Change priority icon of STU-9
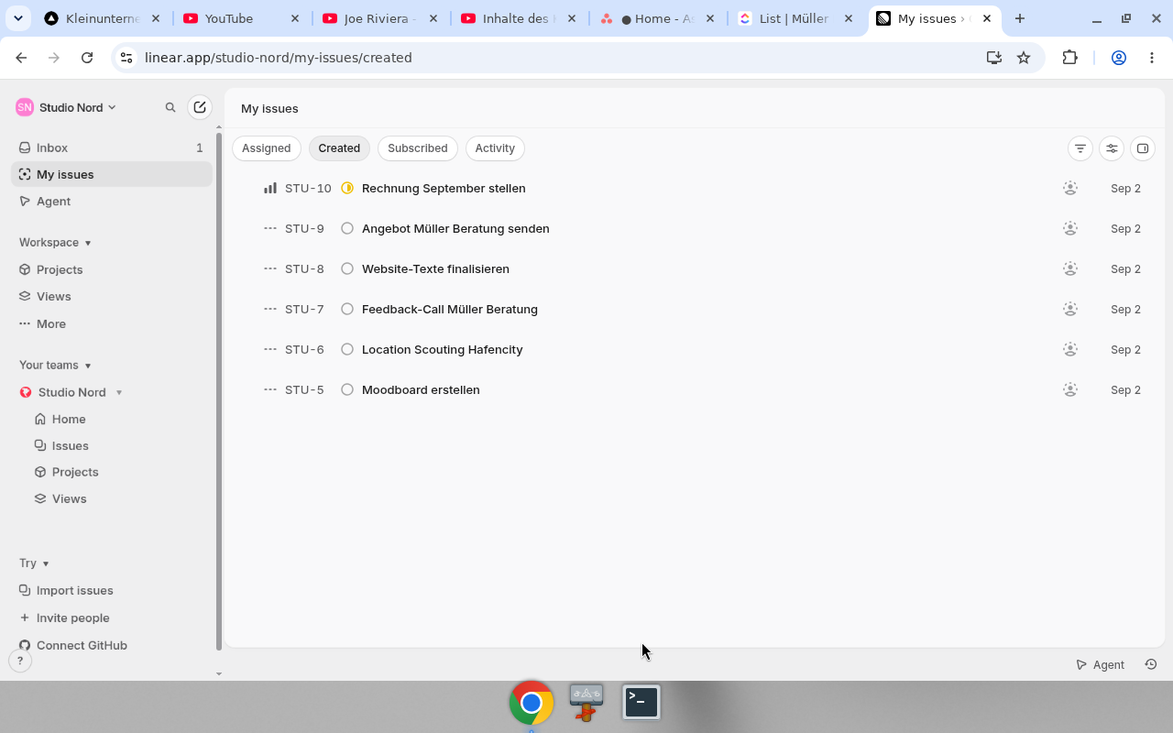Screen dimensions: 1173x733 pyautogui.click(x=270, y=228)
